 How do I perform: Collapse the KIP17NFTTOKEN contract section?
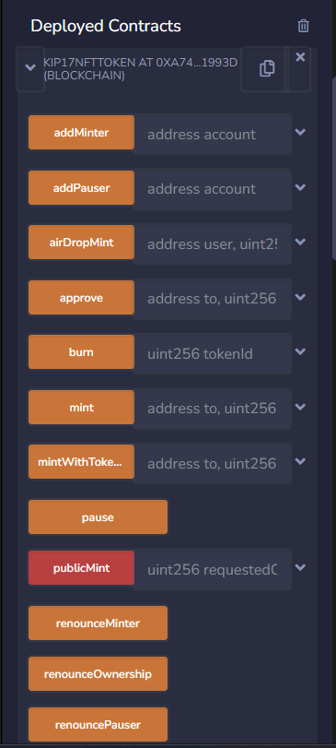30,67
